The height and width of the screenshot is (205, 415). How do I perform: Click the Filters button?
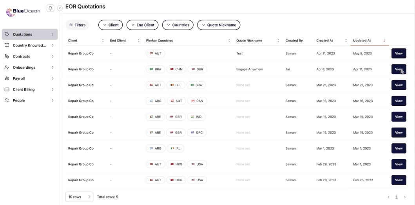click(x=77, y=25)
